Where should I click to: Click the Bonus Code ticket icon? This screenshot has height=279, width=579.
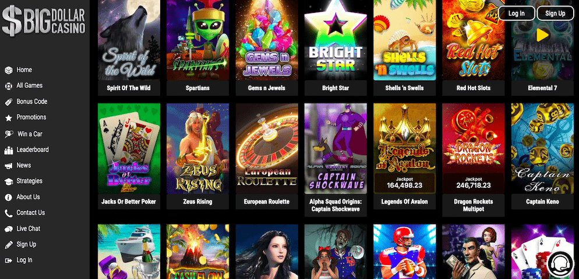pyautogui.click(x=9, y=102)
